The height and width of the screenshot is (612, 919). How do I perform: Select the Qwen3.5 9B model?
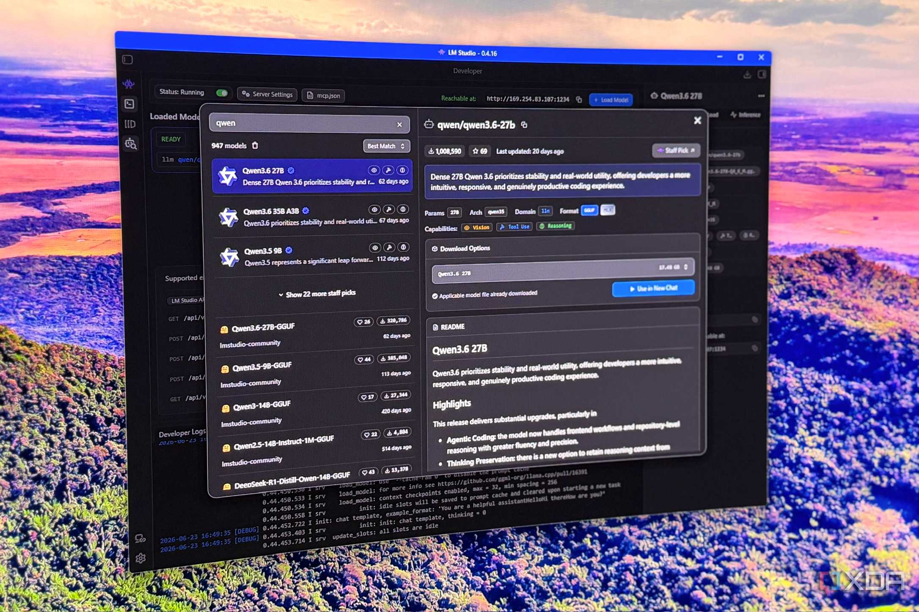314,256
